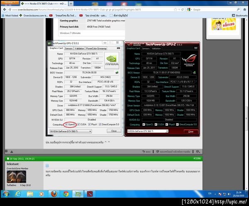Click the report post warning triangle icon
The height and width of the screenshot is (206, 249).
(12, 152)
